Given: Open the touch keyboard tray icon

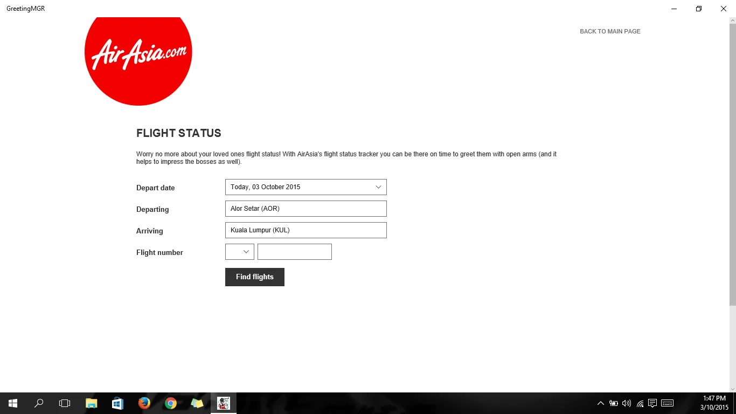Looking at the screenshot, I should 667,403.
